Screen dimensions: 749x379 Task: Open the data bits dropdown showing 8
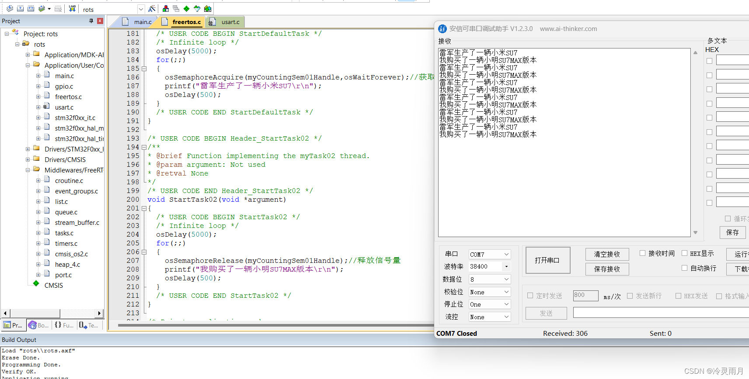tap(490, 279)
